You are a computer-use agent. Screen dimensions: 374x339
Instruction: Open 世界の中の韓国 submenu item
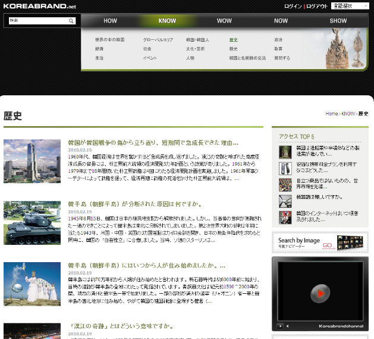[110, 40]
